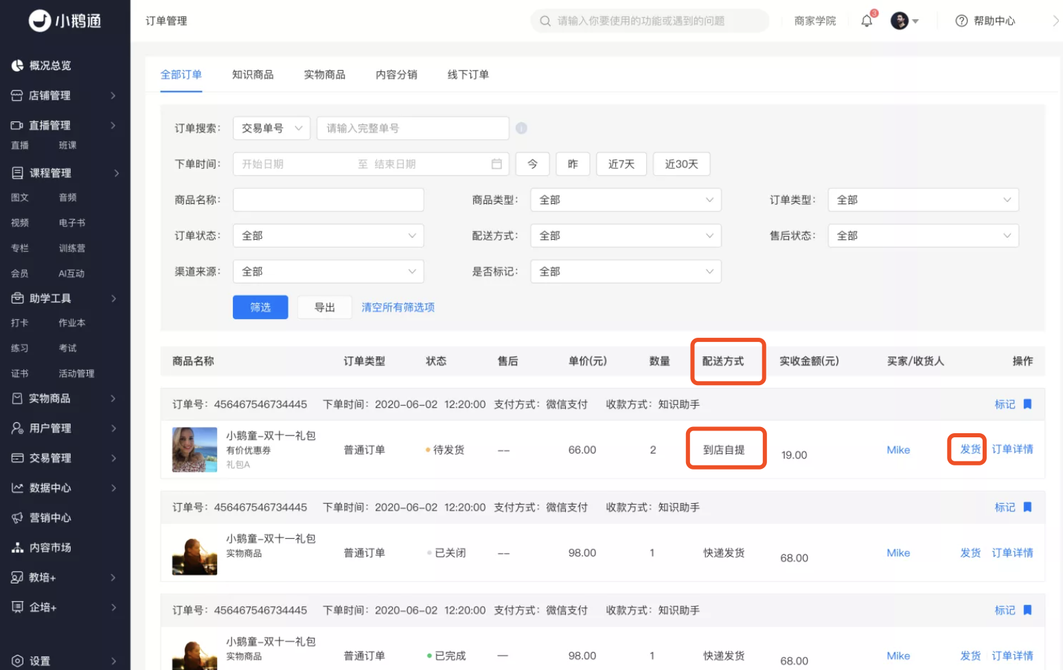Open 订单详情 for the 已关闭 order
This screenshot has height=670, width=1063.
pyautogui.click(x=1012, y=553)
